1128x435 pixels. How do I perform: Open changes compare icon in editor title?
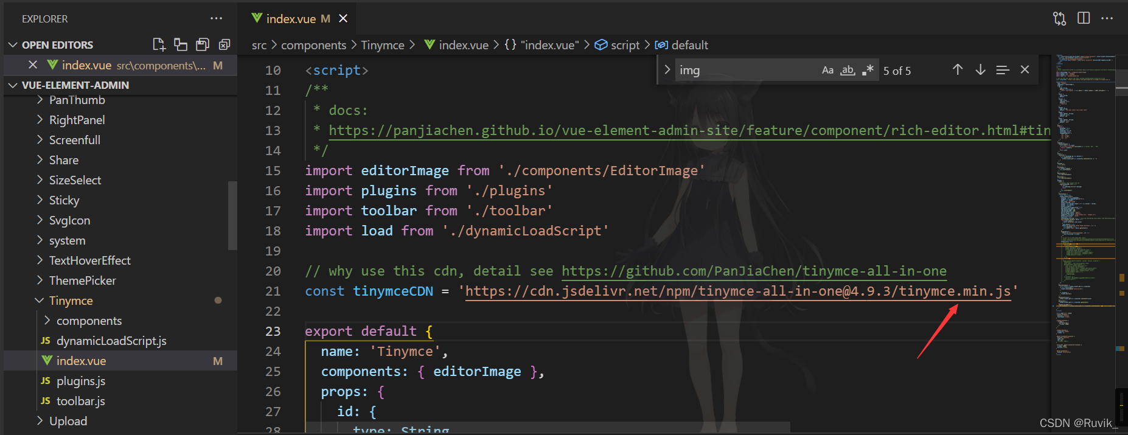pyautogui.click(x=1059, y=18)
